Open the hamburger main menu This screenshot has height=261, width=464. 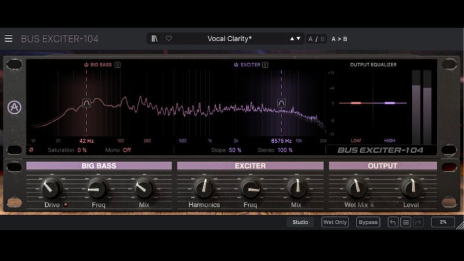[x=9, y=38]
